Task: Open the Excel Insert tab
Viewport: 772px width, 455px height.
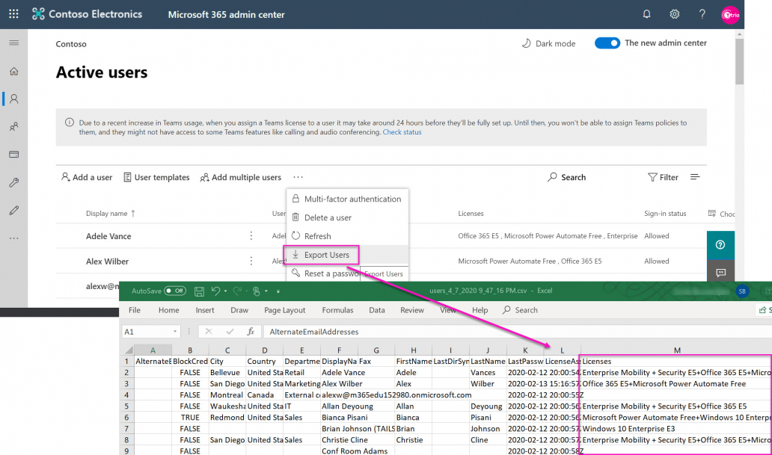Action: coord(205,310)
